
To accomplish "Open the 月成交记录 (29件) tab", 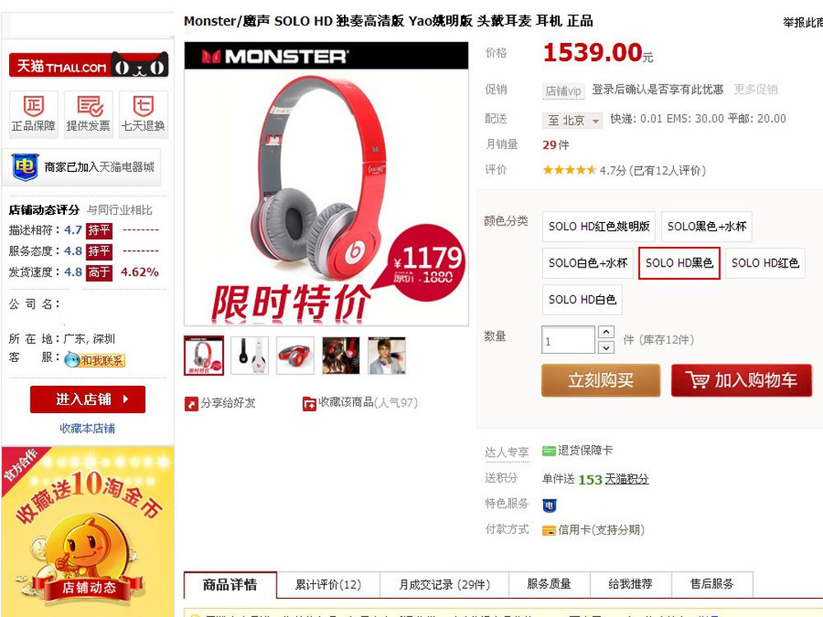I will (x=444, y=584).
